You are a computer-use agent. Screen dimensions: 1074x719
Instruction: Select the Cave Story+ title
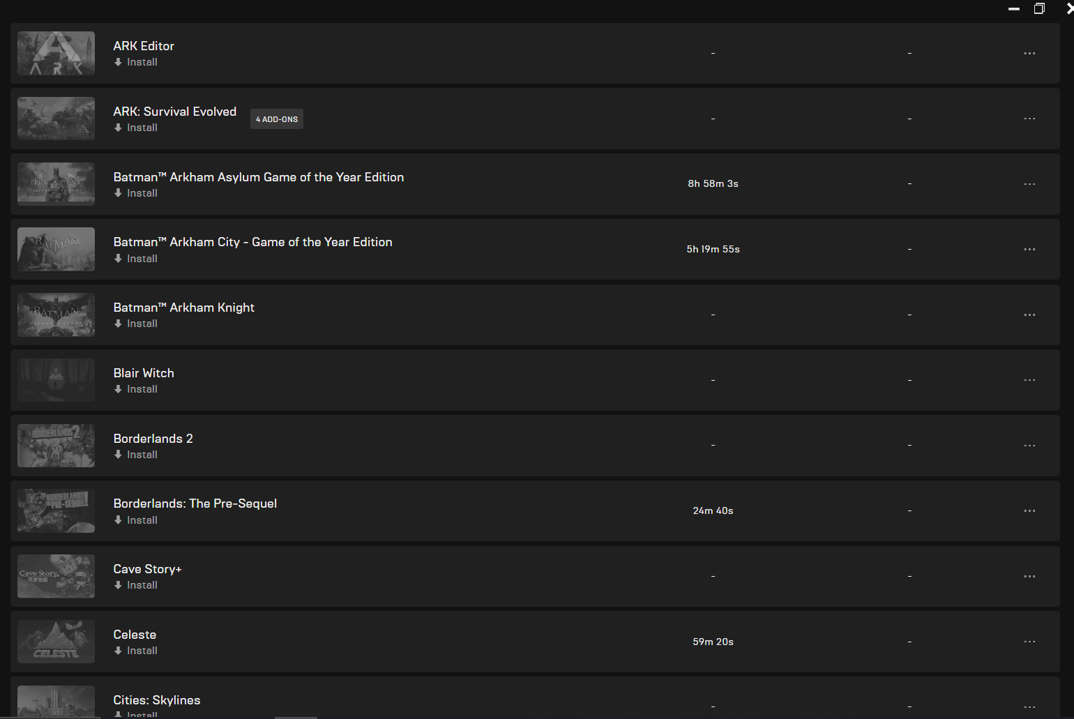tap(148, 569)
